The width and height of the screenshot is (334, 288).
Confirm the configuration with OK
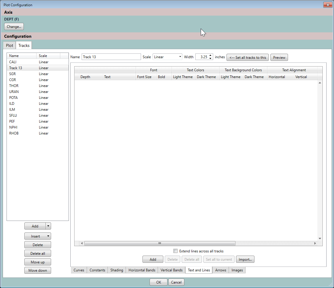(x=158, y=282)
